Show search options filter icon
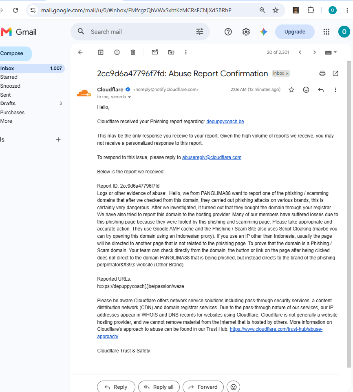This screenshot has width=353, height=392. (200, 31)
